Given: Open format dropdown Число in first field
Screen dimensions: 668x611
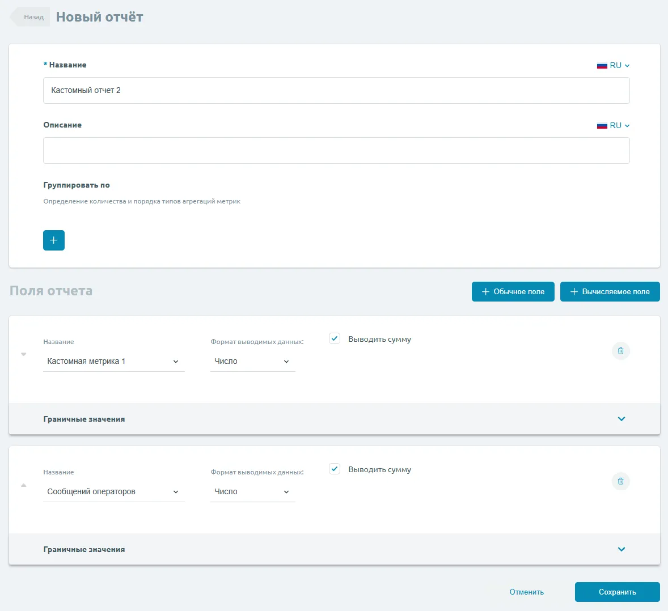Looking at the screenshot, I should [x=252, y=362].
